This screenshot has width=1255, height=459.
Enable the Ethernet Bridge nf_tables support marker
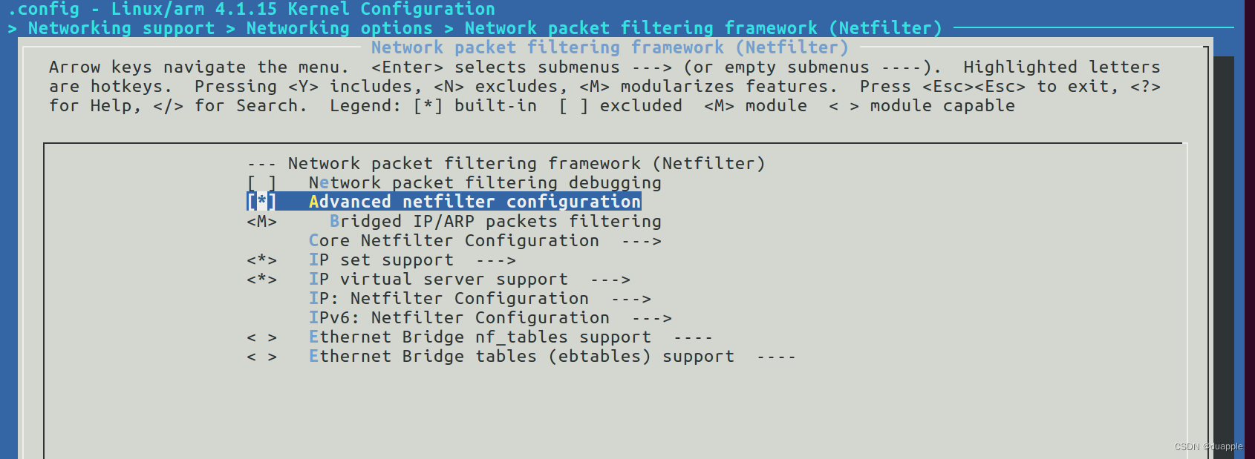pyautogui.click(x=261, y=337)
